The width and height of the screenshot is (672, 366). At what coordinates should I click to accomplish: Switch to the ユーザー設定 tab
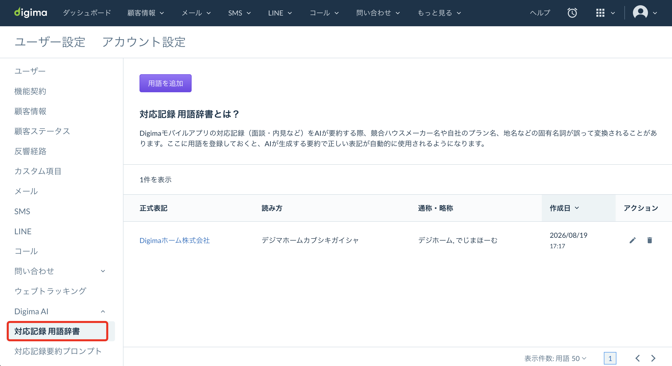(x=50, y=42)
